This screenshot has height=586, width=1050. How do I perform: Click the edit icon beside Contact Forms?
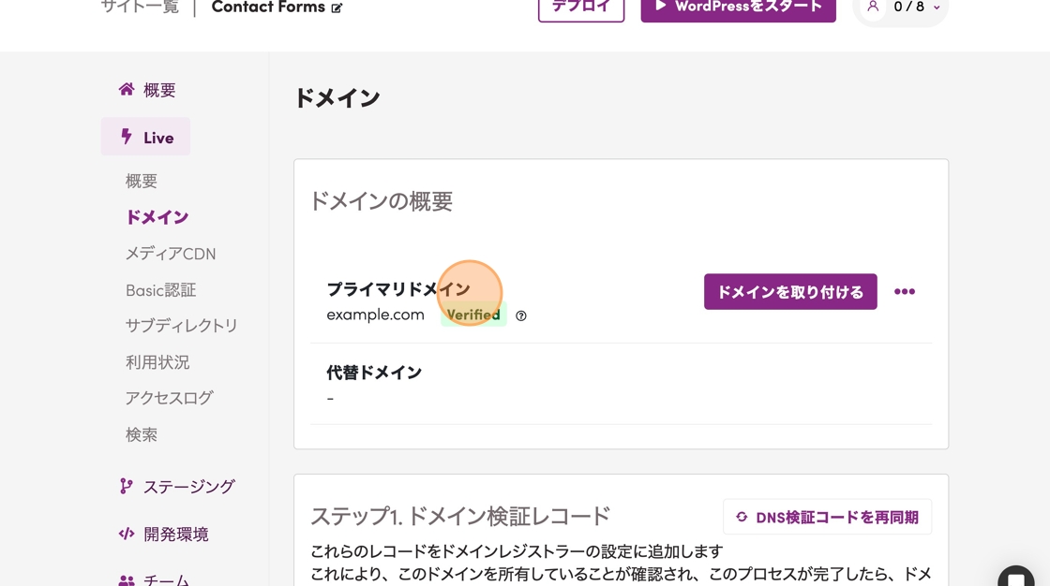click(x=337, y=8)
